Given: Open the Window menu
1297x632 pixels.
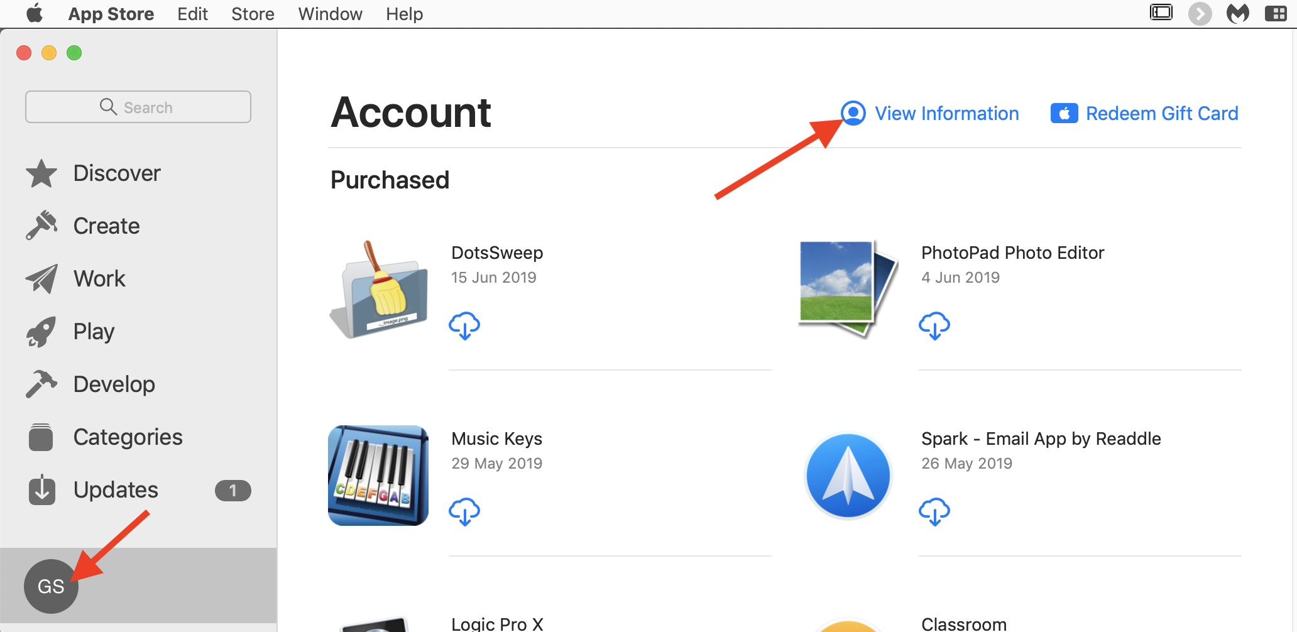Looking at the screenshot, I should coord(330,14).
